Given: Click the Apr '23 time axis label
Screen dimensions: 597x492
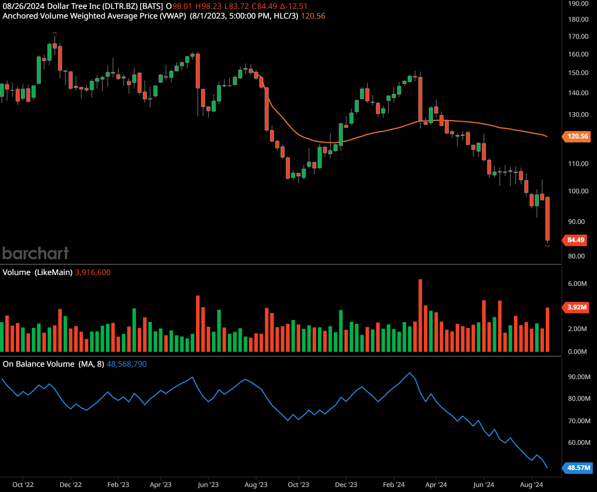Looking at the screenshot, I should coord(160,485).
